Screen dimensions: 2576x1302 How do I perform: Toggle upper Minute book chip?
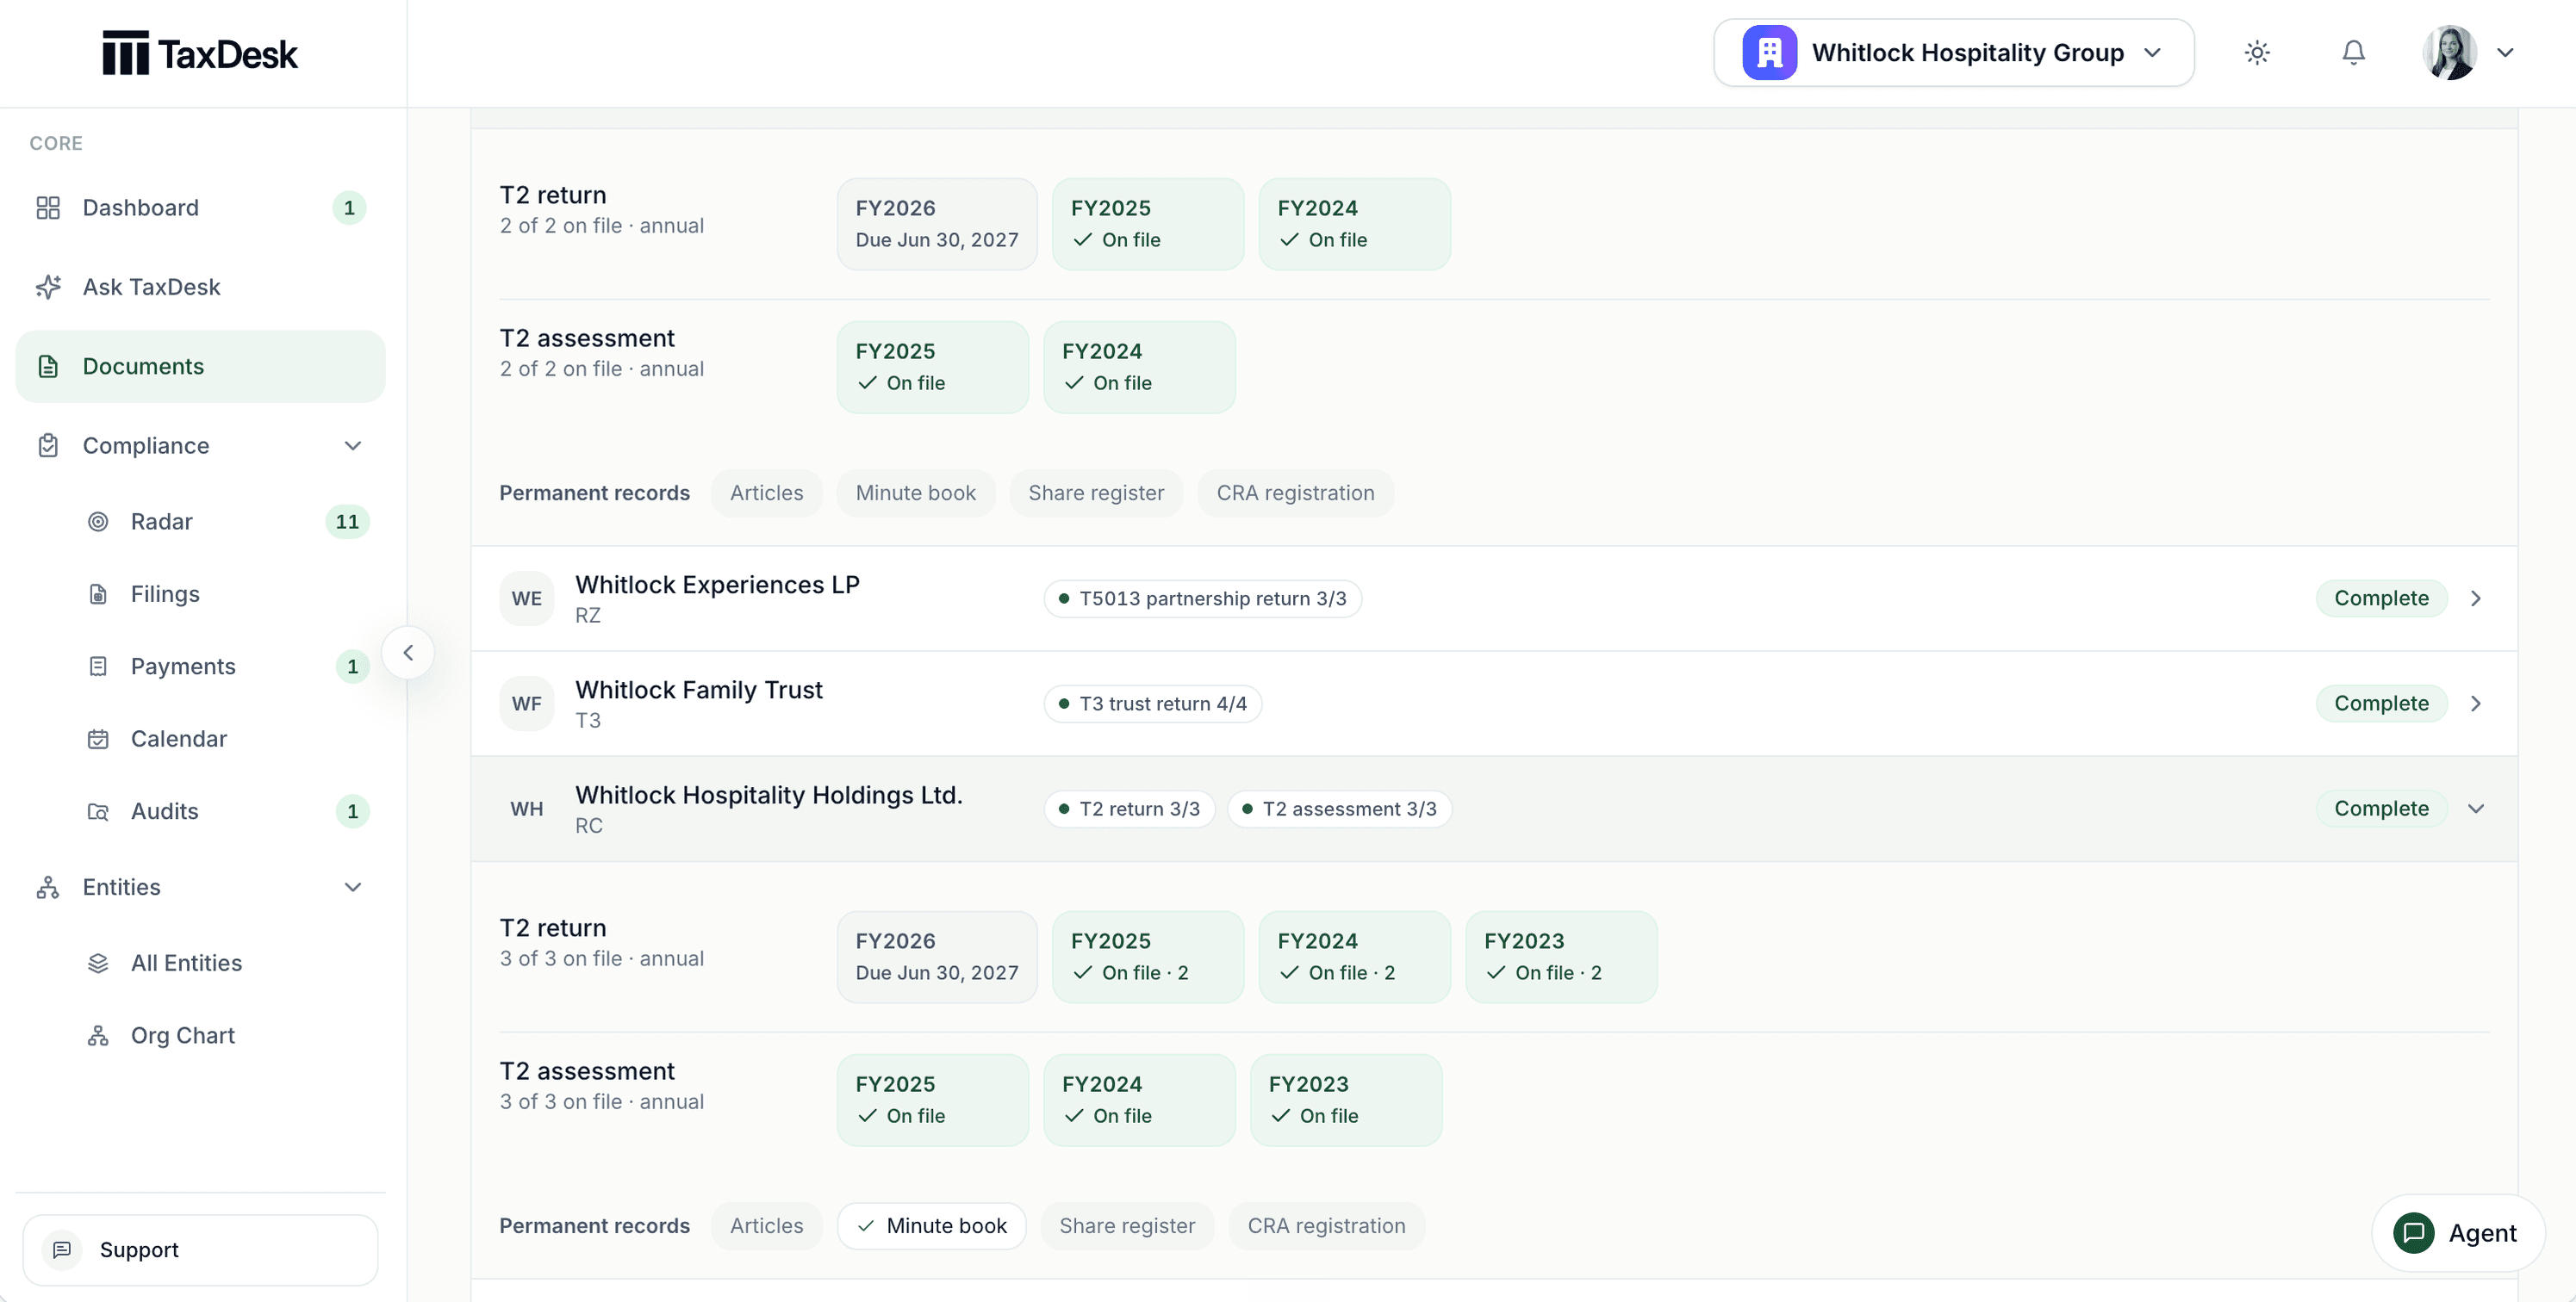pyautogui.click(x=915, y=493)
